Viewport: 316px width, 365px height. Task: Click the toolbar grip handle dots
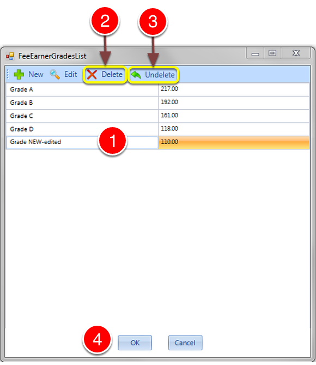[x=8, y=74]
